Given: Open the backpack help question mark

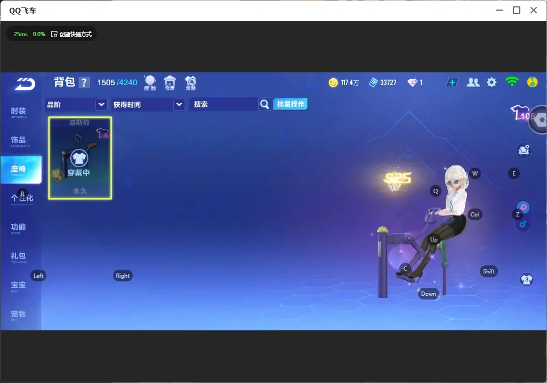Looking at the screenshot, I should (84, 82).
